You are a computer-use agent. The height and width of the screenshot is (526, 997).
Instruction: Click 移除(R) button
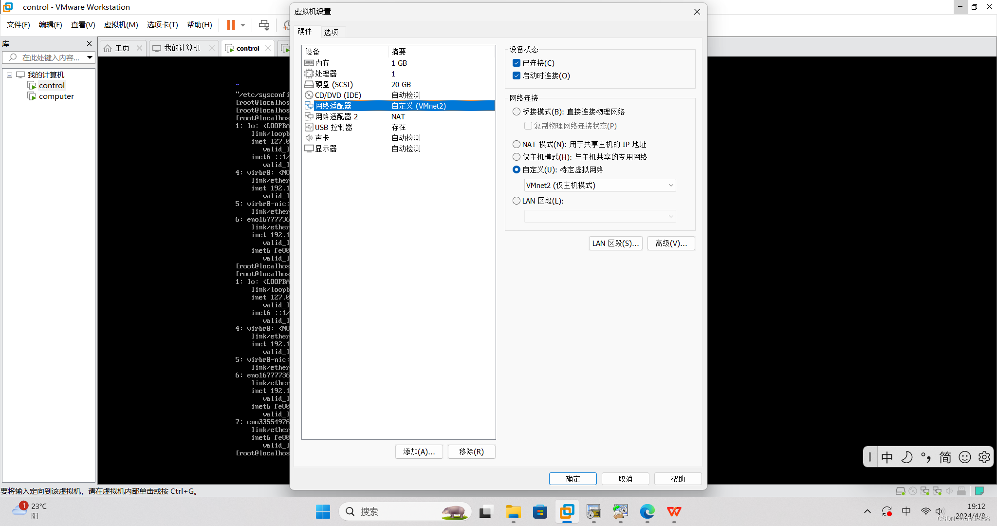(472, 451)
